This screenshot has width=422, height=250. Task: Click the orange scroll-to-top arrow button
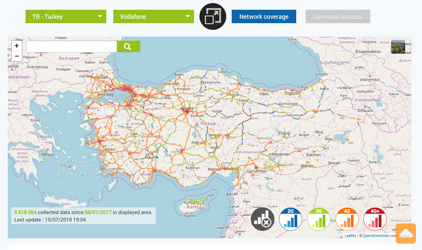406,234
